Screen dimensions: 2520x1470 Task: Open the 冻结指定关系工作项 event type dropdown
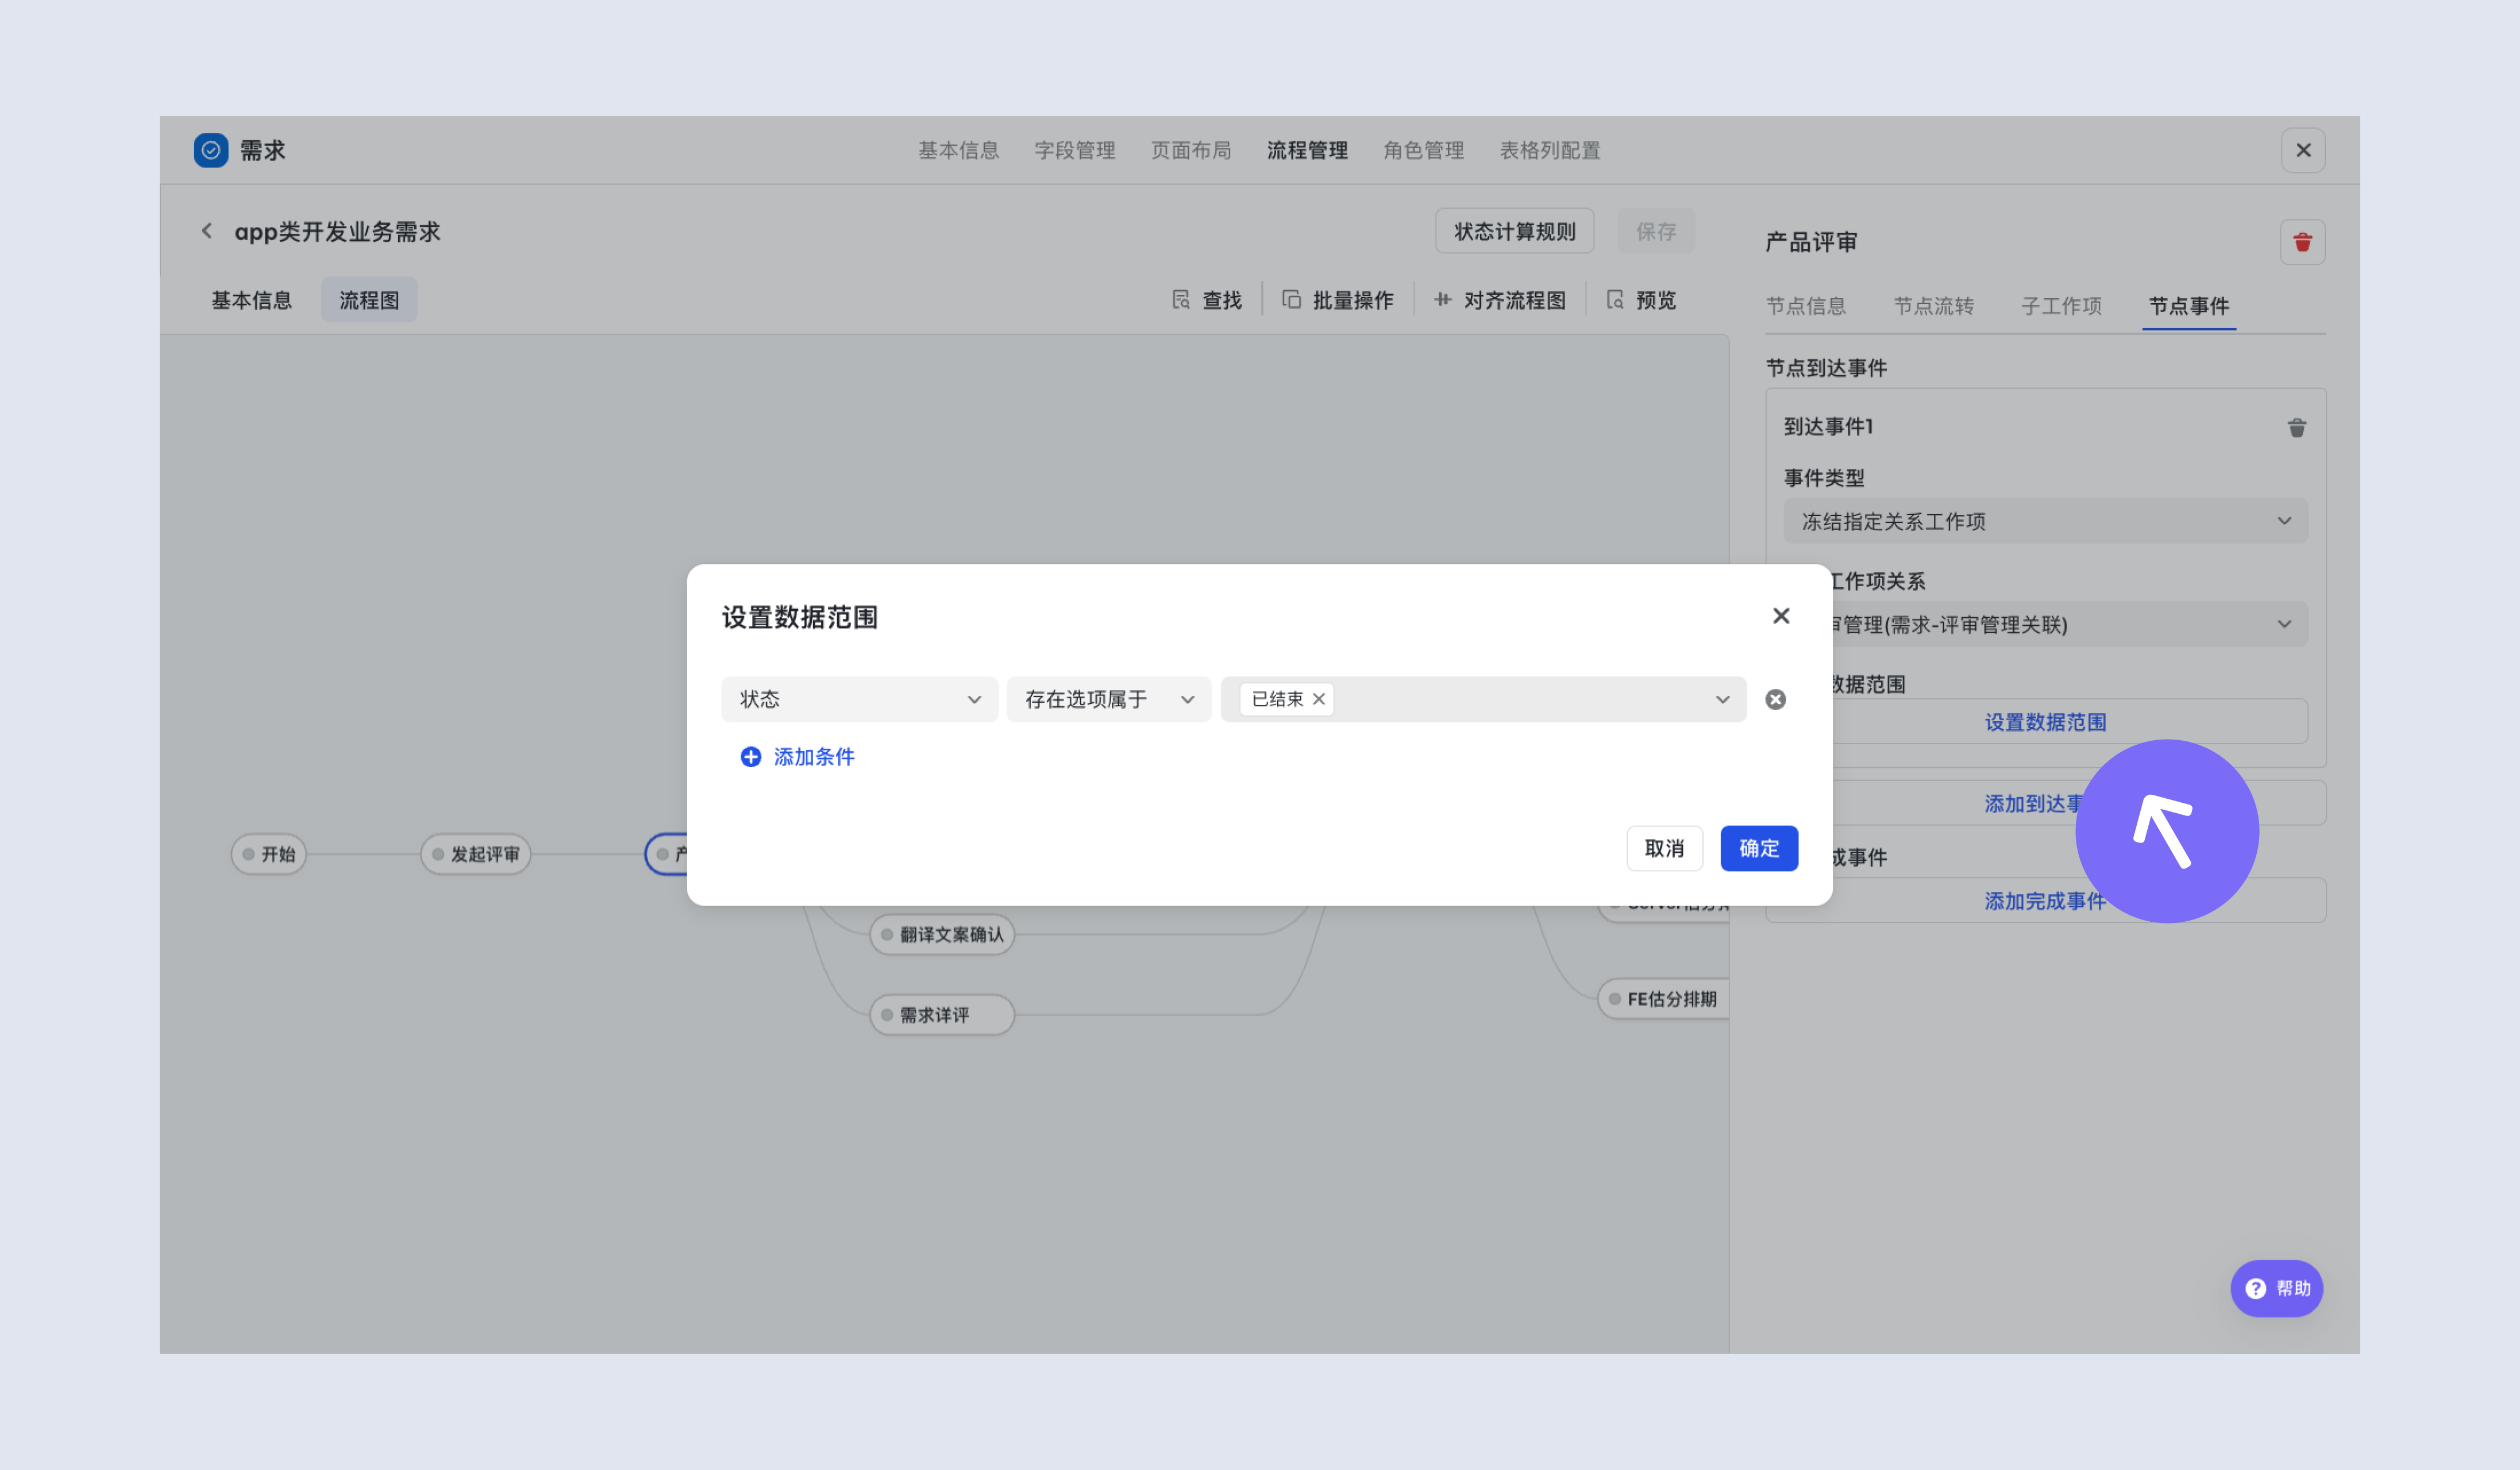pos(2045,521)
